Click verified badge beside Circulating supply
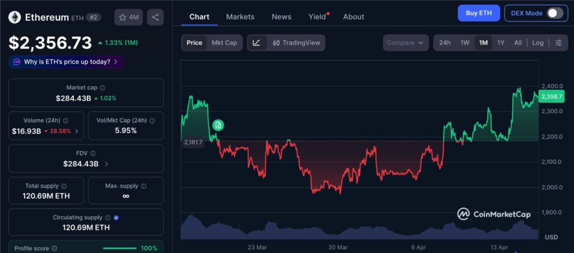The height and width of the screenshot is (253, 574). tap(116, 218)
